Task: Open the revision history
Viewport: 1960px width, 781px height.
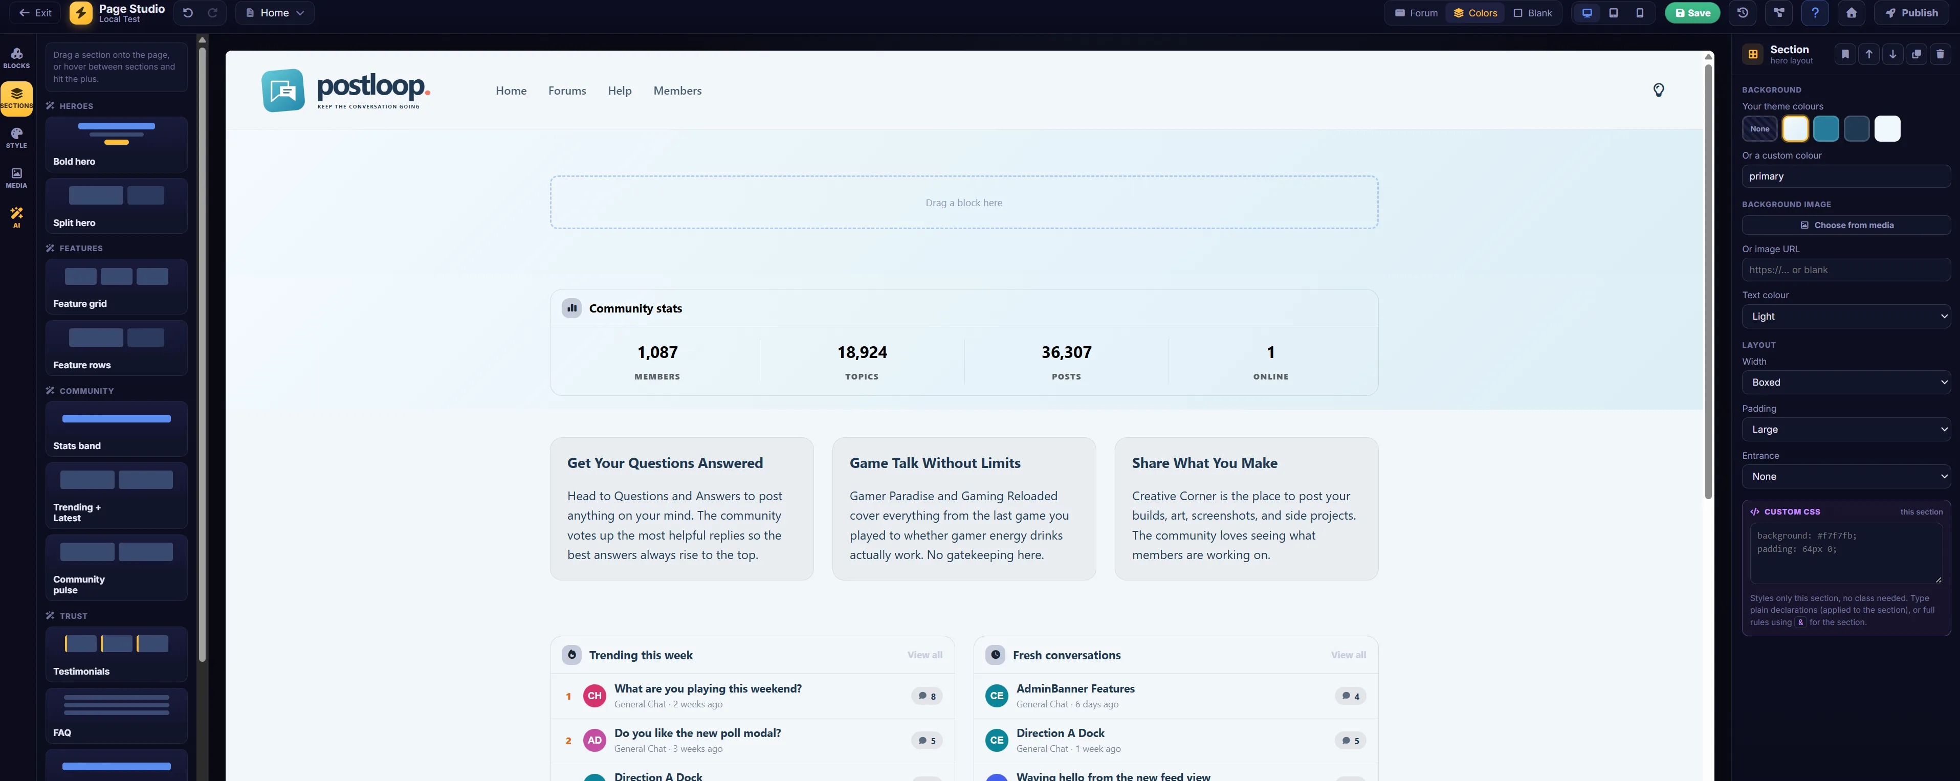Action: (1743, 13)
